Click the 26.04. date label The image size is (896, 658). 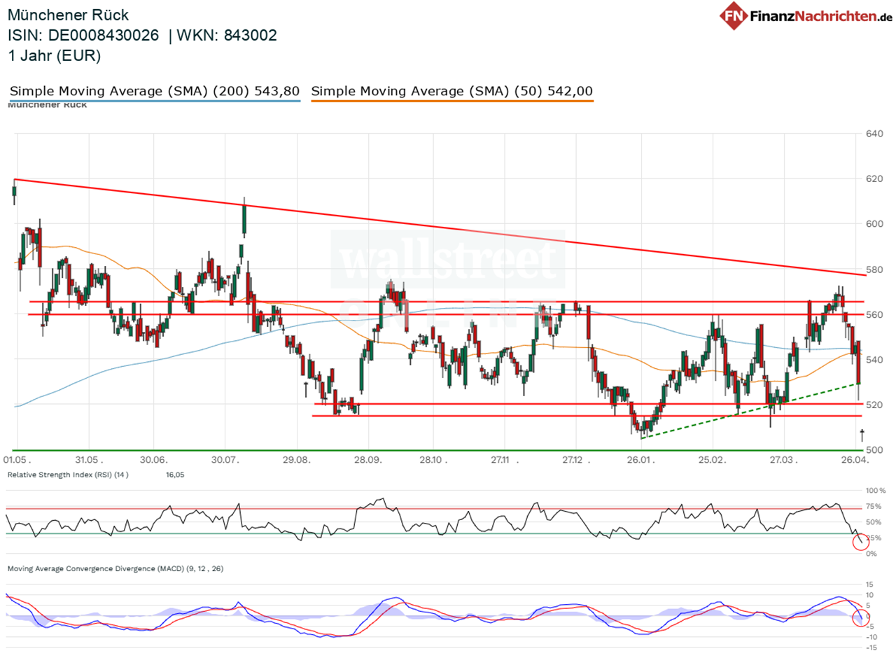pyautogui.click(x=855, y=461)
